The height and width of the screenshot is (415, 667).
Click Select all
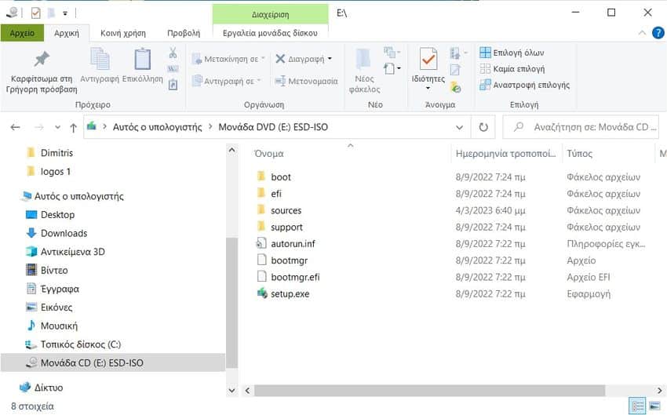pyautogui.click(x=512, y=53)
